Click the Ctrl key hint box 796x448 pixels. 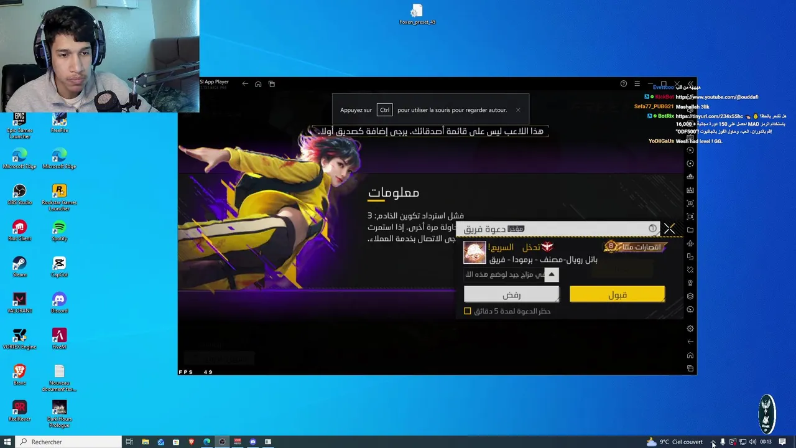[384, 110]
